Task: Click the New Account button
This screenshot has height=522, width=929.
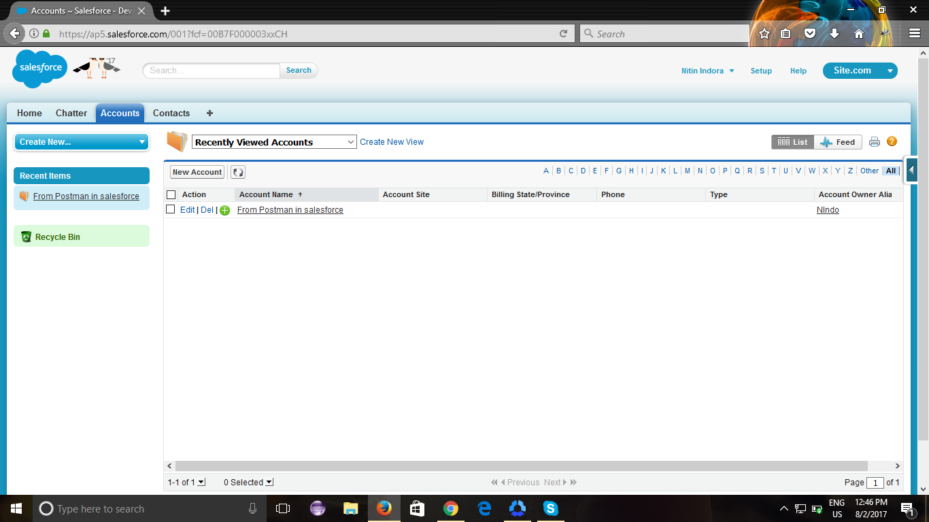Action: [x=197, y=172]
